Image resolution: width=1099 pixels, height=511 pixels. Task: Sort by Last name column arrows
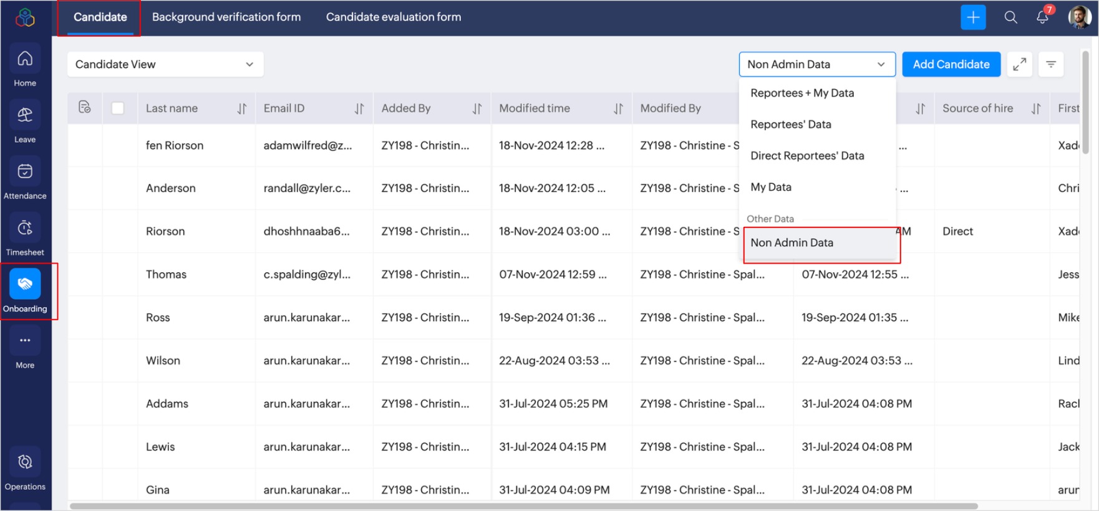click(242, 109)
